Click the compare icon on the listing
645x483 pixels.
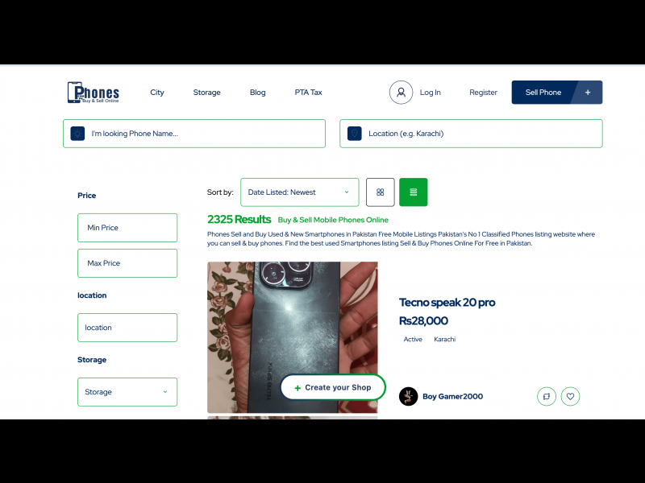pyautogui.click(x=547, y=396)
